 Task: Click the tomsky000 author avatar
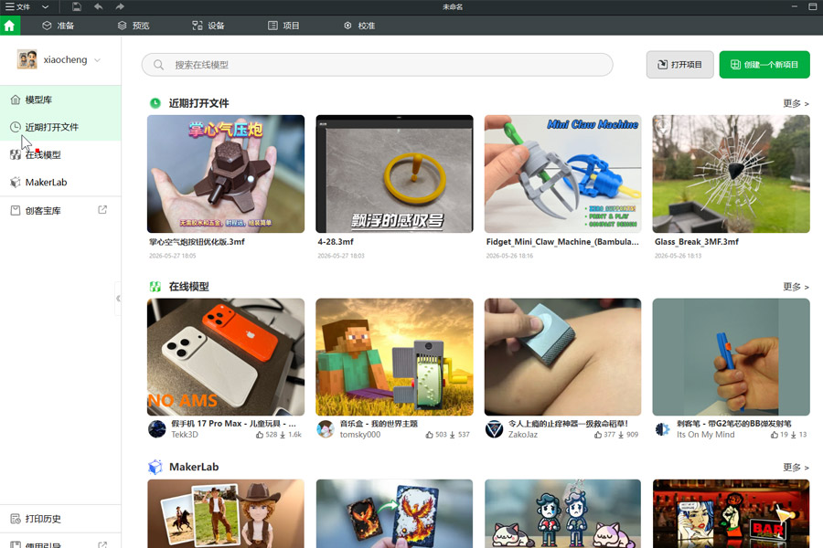326,429
